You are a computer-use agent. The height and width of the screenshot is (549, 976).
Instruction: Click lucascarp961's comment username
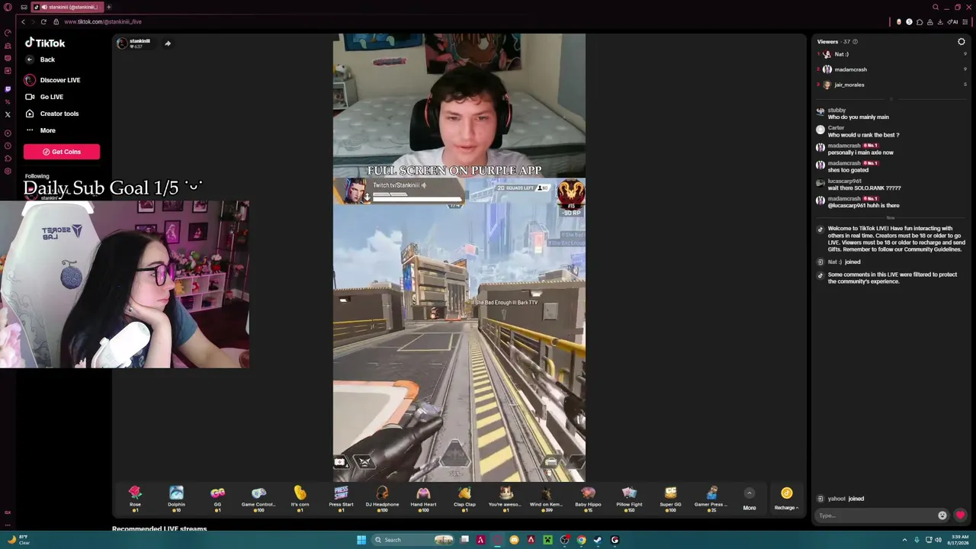point(844,181)
